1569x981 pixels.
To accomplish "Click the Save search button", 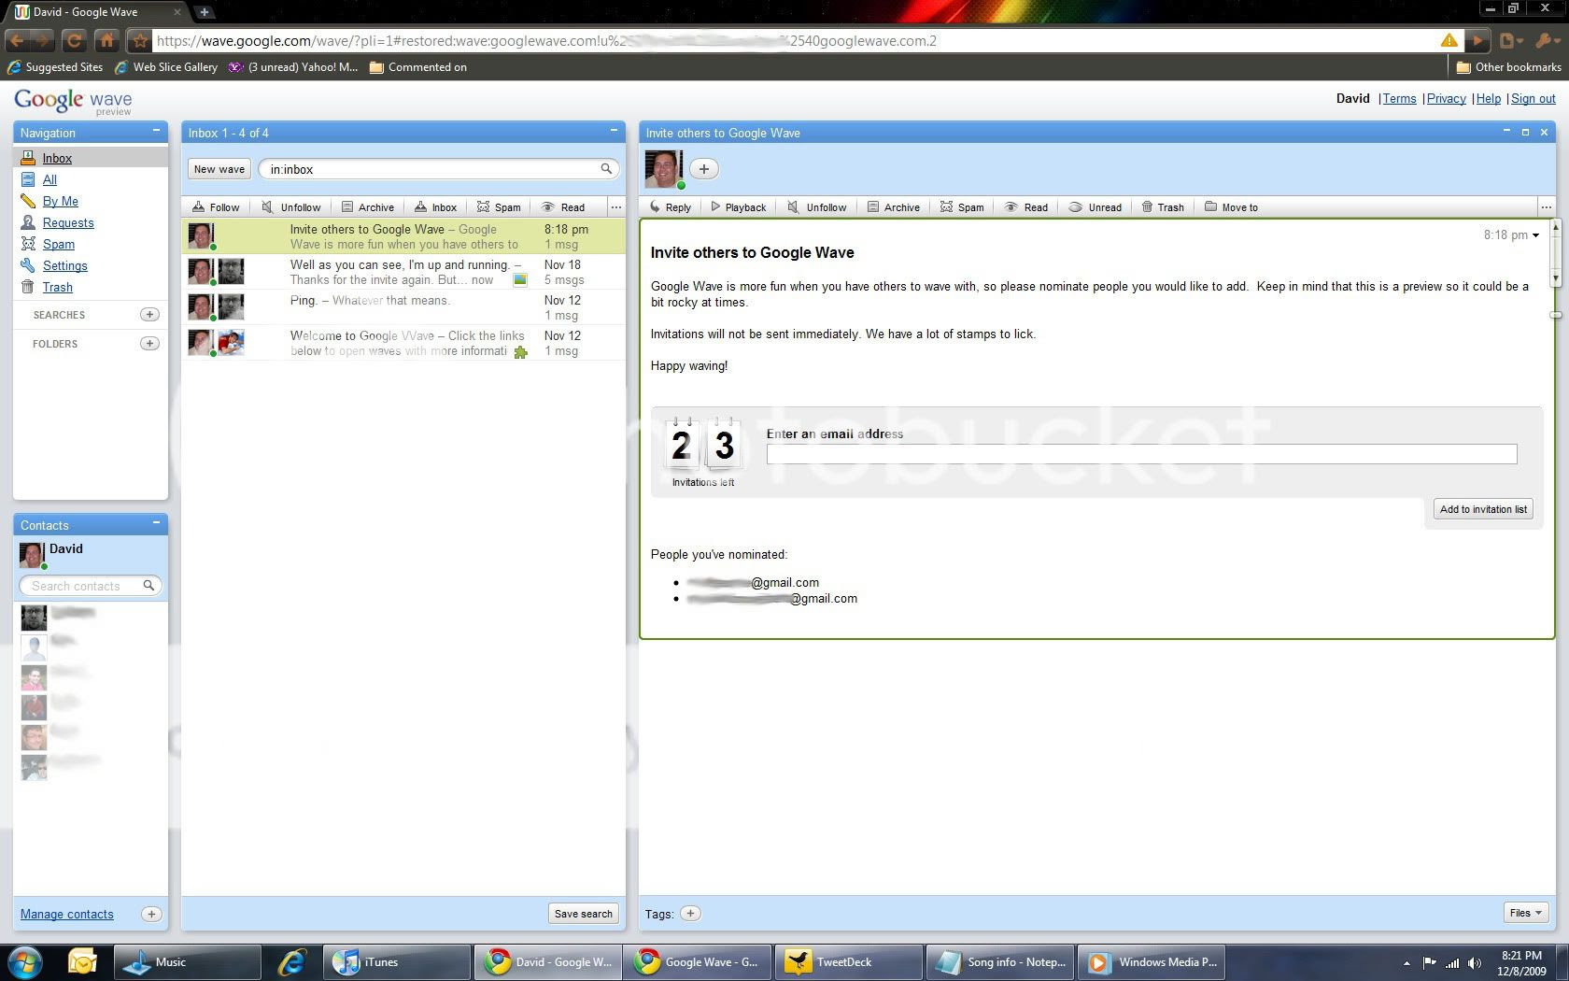I will tap(584, 914).
